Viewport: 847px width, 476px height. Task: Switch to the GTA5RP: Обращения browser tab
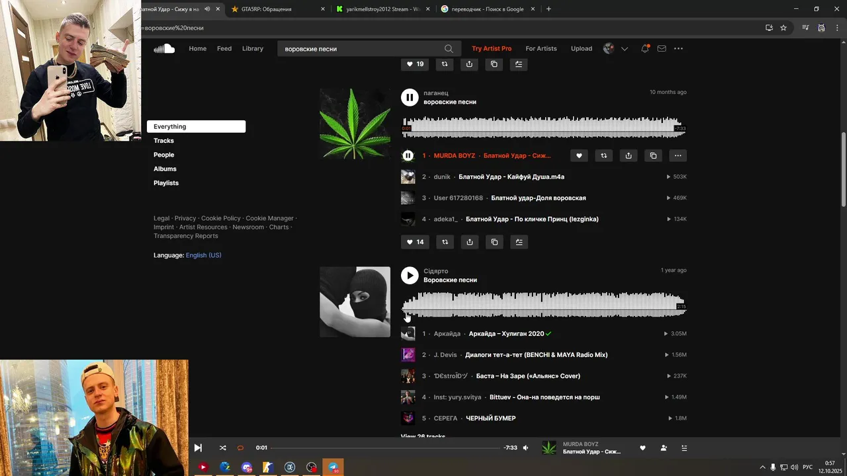coord(278,9)
